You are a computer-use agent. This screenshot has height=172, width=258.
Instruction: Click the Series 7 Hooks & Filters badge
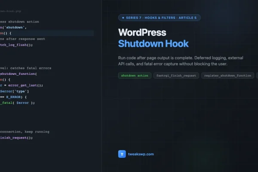tap(159, 18)
